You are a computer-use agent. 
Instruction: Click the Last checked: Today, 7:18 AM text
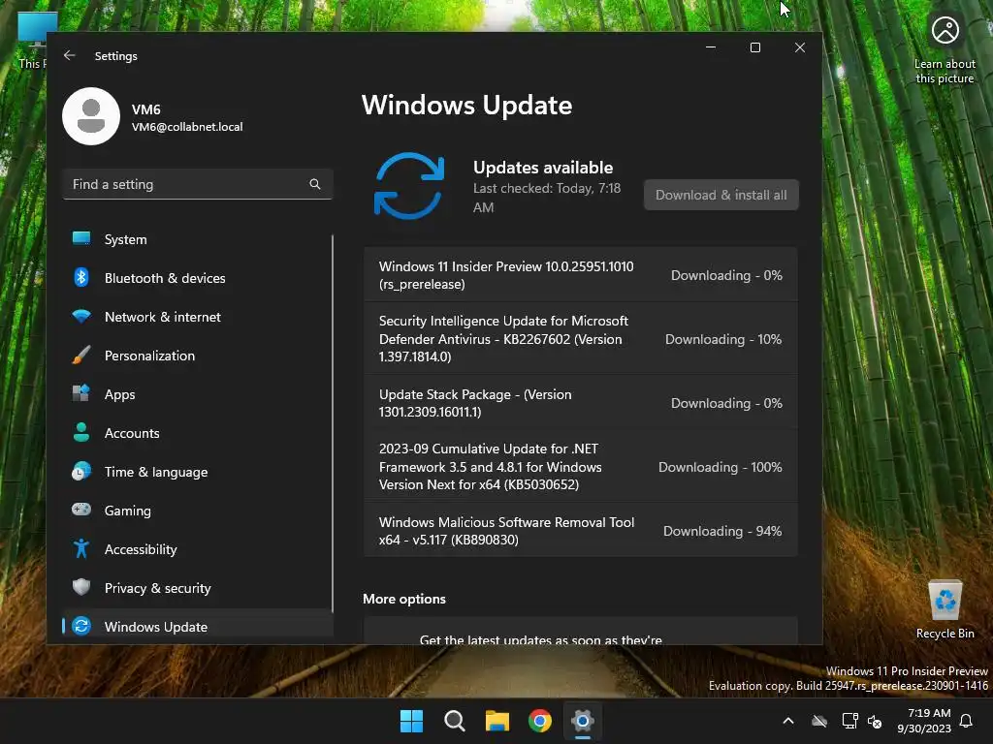click(547, 198)
